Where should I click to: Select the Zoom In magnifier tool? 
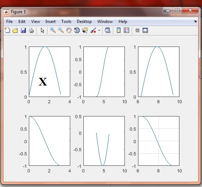[53, 30]
